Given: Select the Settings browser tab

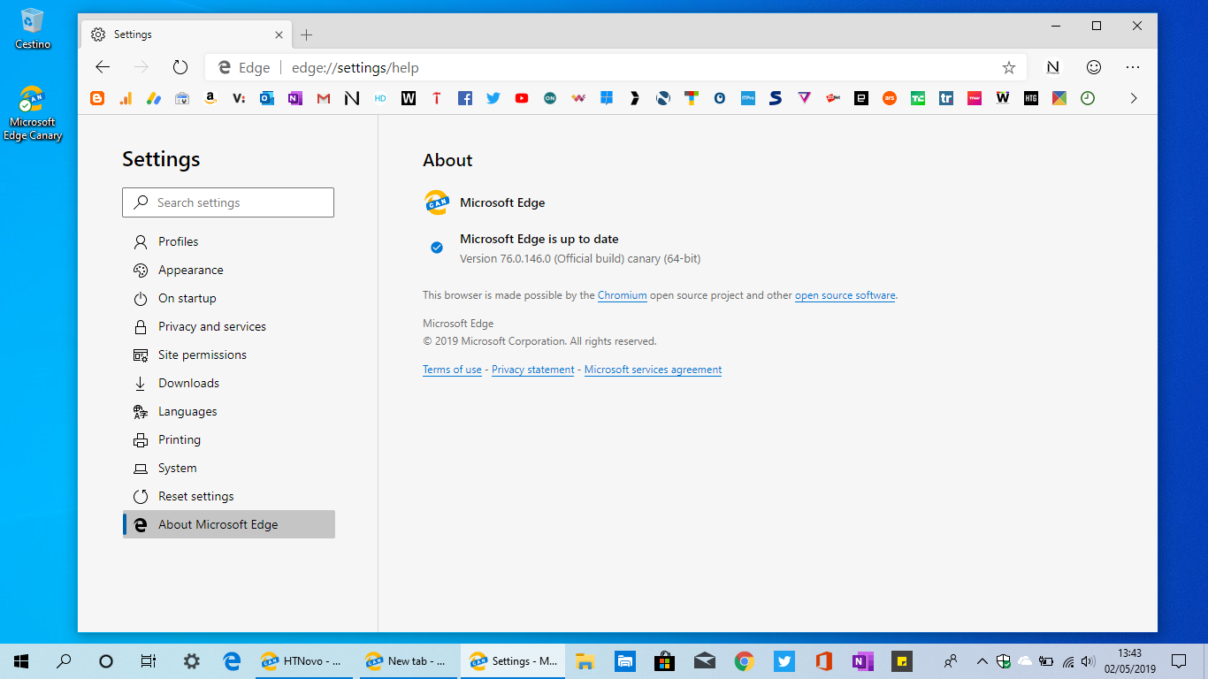Looking at the screenshot, I should (186, 34).
